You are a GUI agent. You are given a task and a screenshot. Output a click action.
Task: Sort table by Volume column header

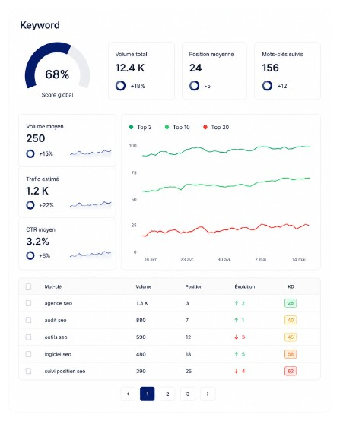pyautogui.click(x=144, y=286)
